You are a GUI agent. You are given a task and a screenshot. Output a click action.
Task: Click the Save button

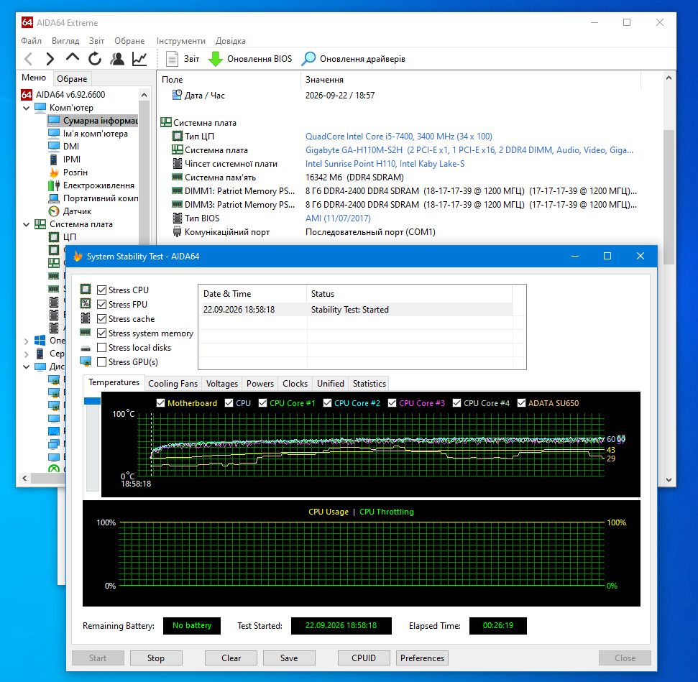pos(289,658)
